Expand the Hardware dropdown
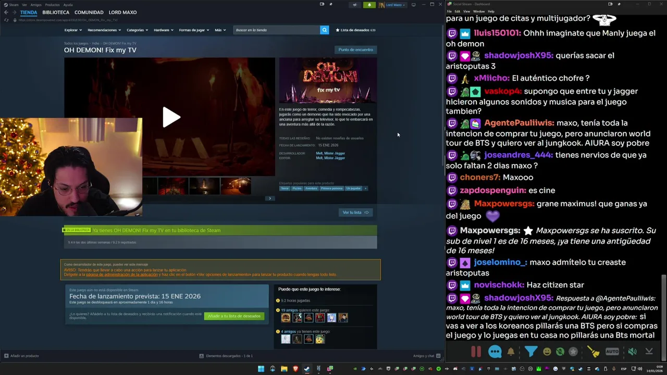 (x=164, y=30)
